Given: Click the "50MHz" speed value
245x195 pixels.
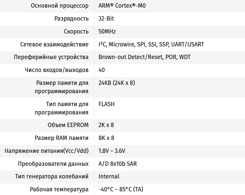Looking at the screenshot, I should coord(107,32).
